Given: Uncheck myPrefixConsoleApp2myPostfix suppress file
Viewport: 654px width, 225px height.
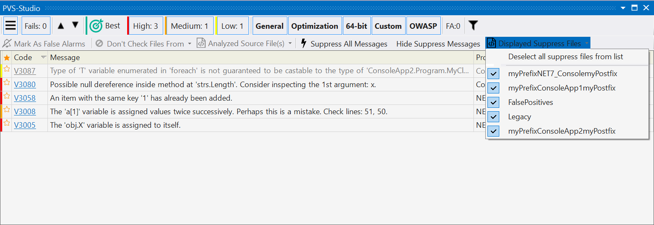Looking at the screenshot, I should 493,131.
